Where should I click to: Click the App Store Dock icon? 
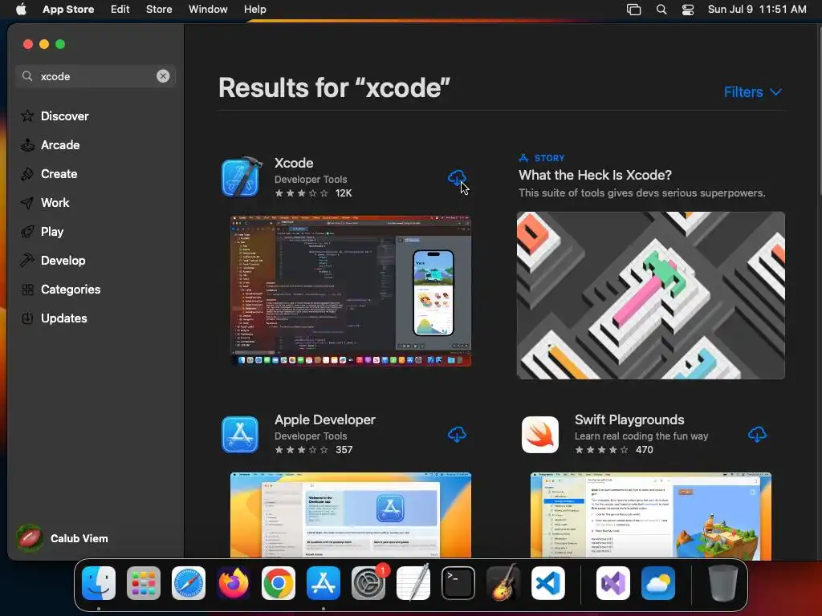(324, 583)
